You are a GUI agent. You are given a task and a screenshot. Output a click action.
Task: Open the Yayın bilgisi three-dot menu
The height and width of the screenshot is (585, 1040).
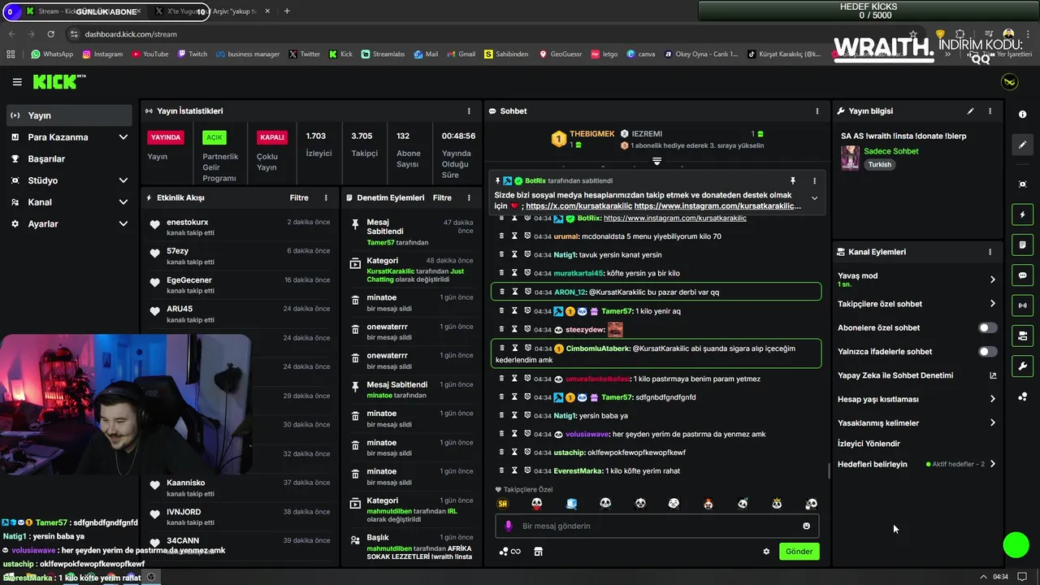pos(990,111)
